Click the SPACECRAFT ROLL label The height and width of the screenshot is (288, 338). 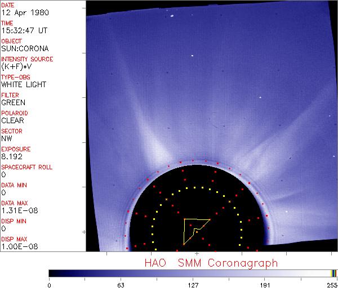(27, 167)
